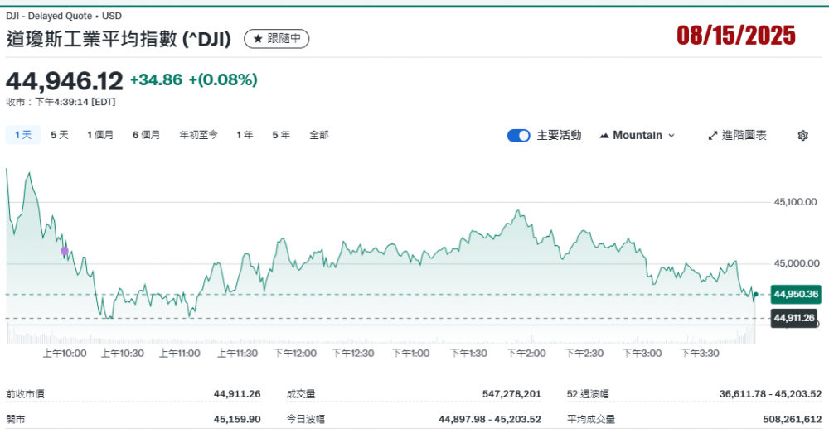829x438 pixels.
Task: Click the 44,911.26 previous close label
Action: coord(795,317)
